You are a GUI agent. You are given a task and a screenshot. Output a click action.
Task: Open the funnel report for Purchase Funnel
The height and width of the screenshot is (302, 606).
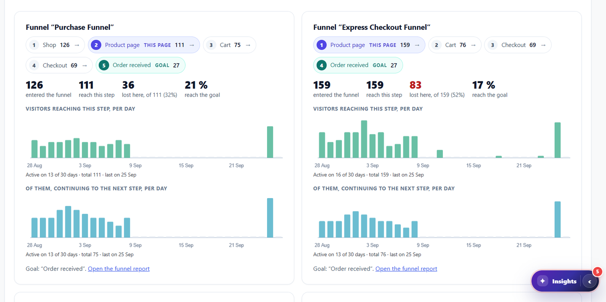[119, 269]
